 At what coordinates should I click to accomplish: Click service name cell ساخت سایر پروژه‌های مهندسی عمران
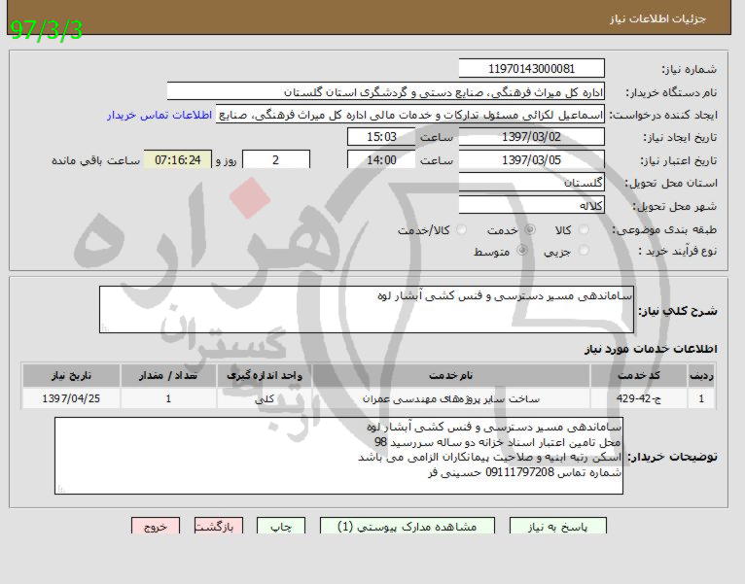point(451,398)
